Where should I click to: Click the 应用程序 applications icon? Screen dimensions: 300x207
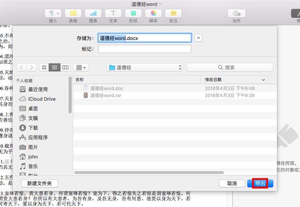pyautogui.click(x=22, y=137)
